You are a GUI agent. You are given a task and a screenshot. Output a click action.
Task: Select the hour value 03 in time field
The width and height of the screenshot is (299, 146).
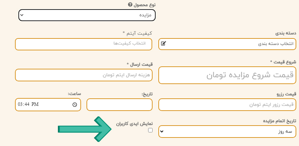point(20,104)
